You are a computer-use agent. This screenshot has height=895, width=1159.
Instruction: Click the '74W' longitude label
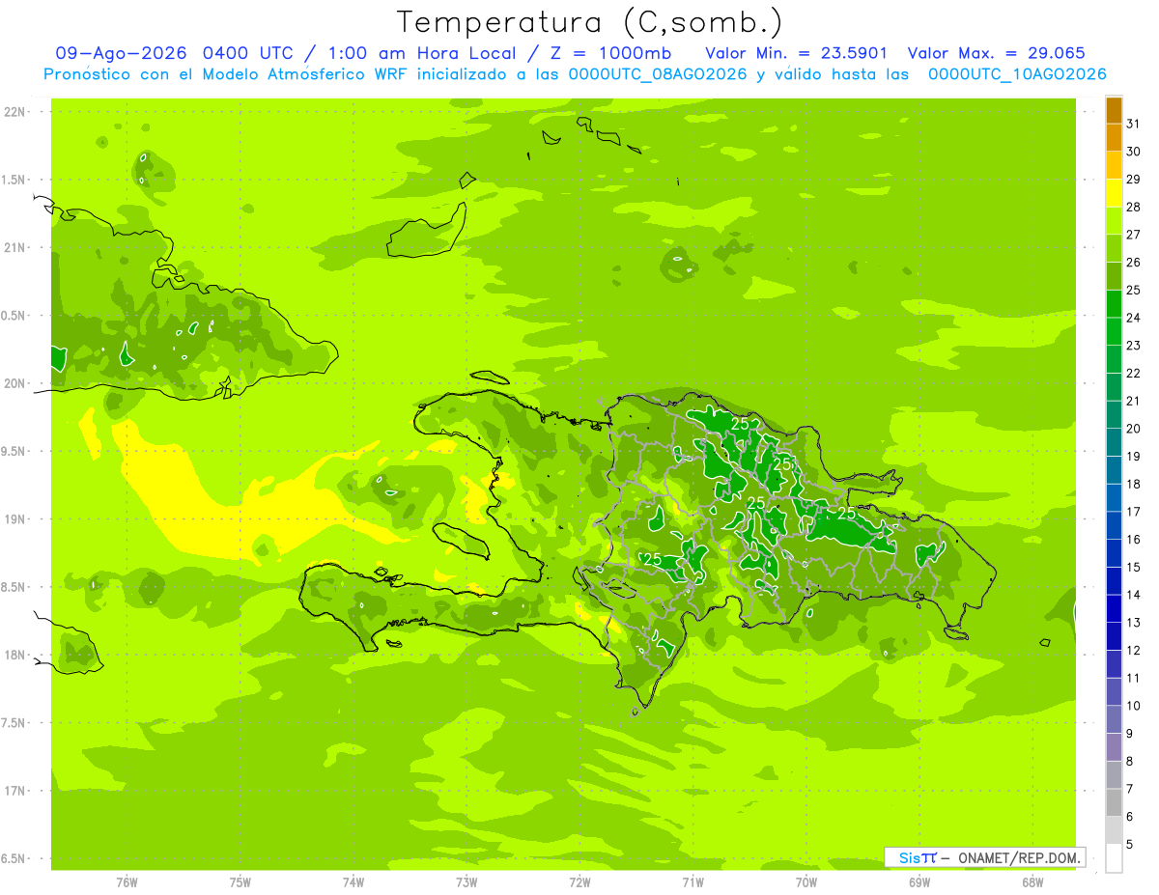click(353, 881)
